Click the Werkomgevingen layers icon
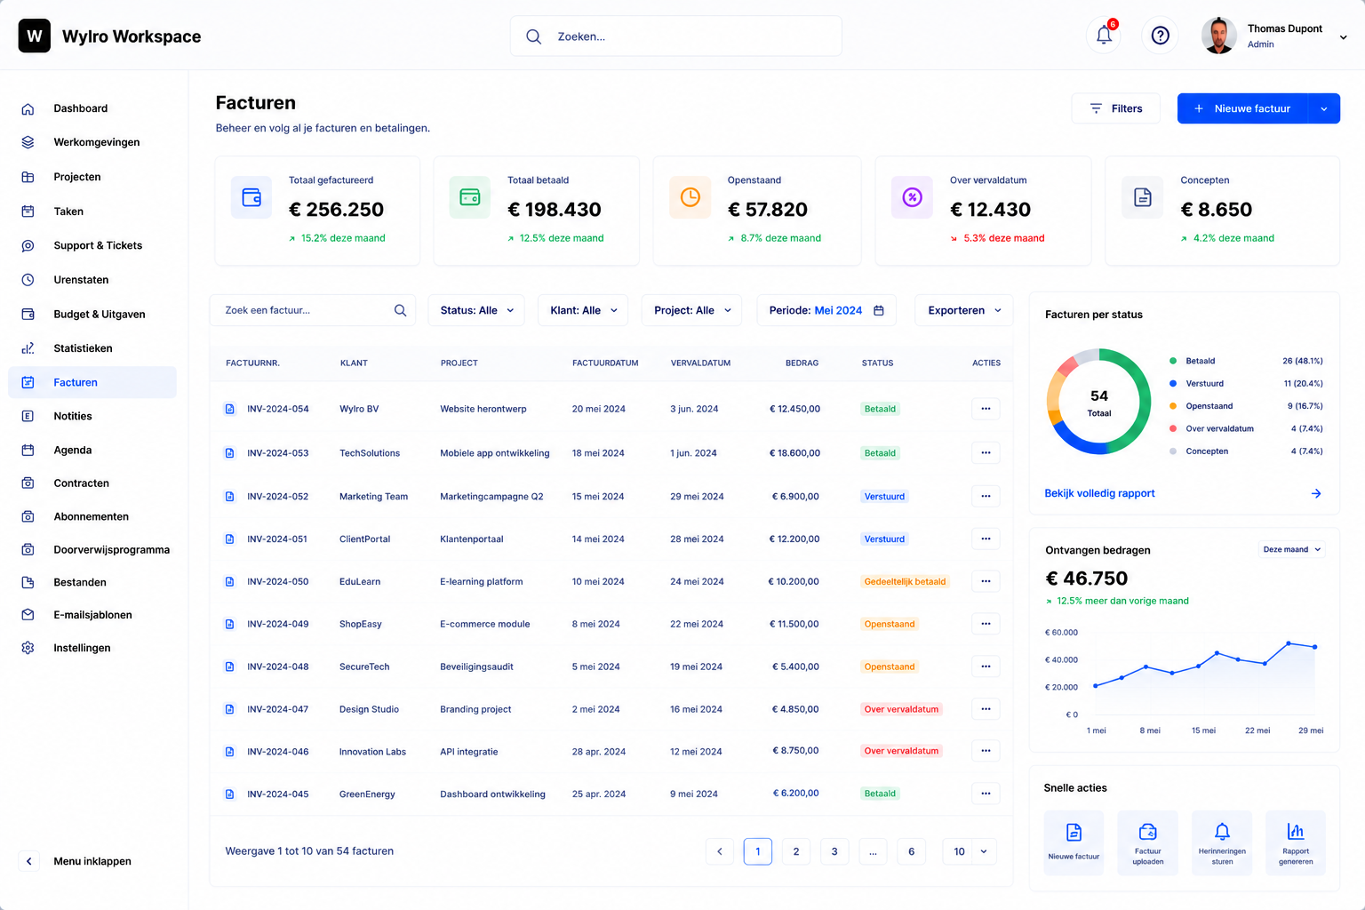1365x910 pixels. (x=28, y=142)
